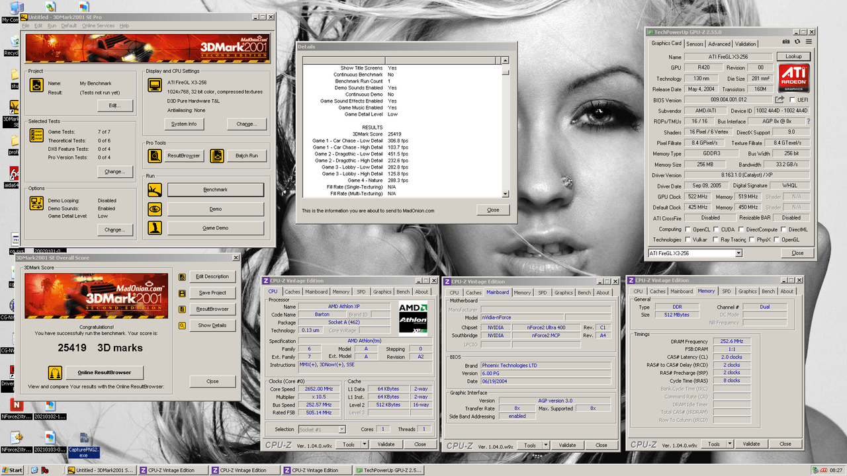Click the Batch Run button
The image size is (847, 476).
point(247,155)
